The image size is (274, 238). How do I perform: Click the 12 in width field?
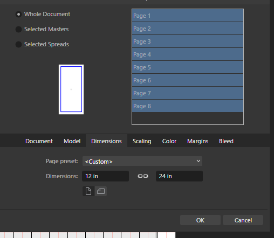point(105,176)
